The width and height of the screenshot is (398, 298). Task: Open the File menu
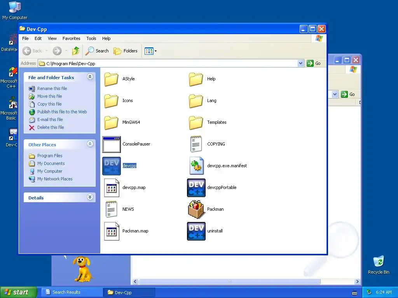click(x=25, y=38)
